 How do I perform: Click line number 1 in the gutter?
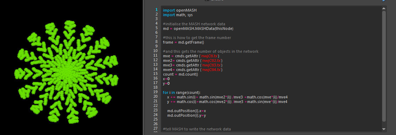pos(156,9)
